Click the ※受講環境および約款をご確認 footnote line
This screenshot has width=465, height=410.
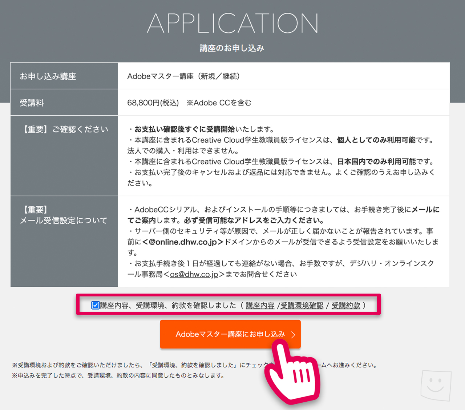(195, 365)
